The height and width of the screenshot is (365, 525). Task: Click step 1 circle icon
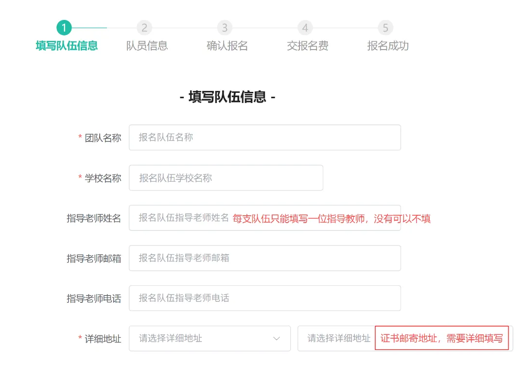[64, 28]
